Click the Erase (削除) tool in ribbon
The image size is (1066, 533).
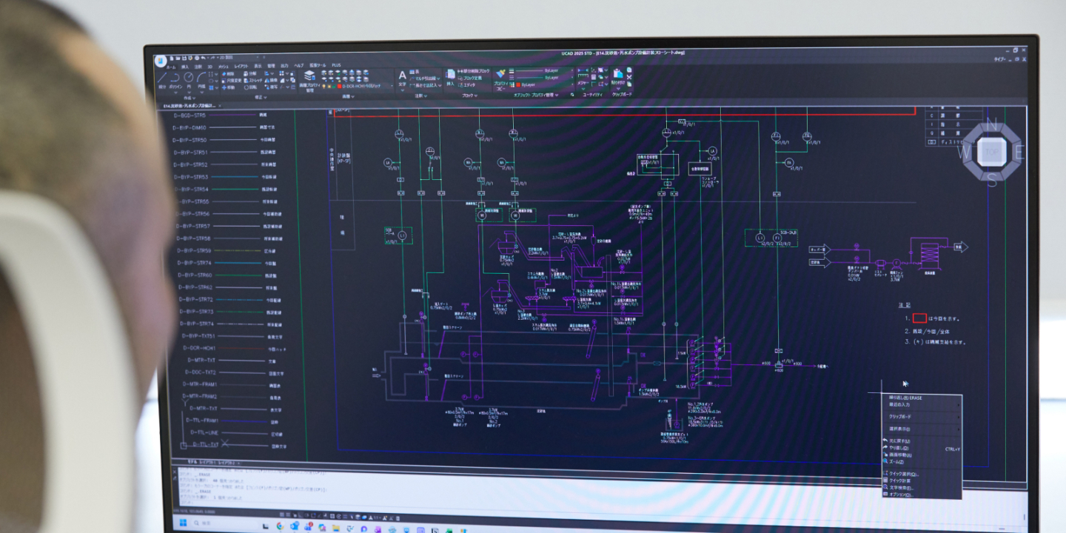(x=228, y=73)
